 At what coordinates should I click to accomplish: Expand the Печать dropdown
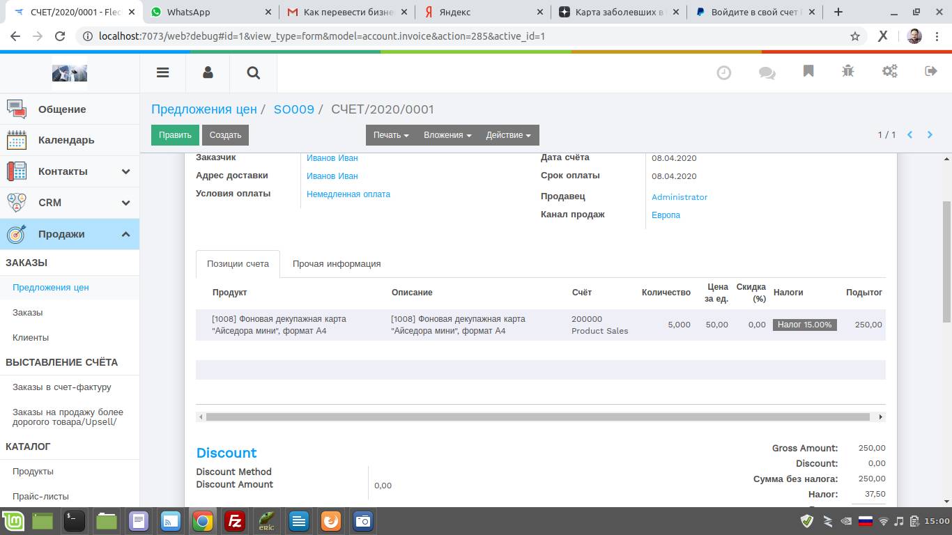pos(390,135)
